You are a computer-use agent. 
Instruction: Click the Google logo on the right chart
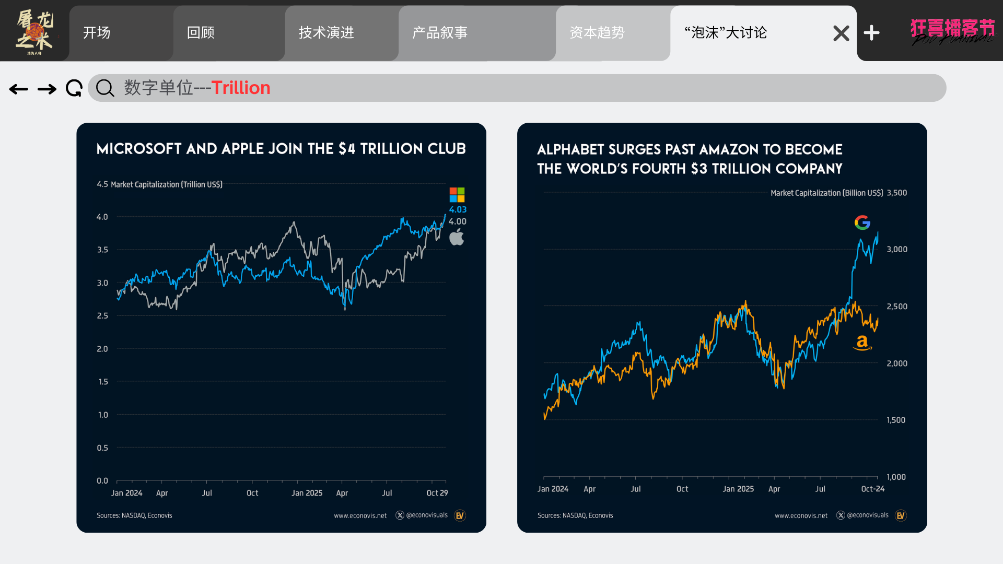click(862, 222)
